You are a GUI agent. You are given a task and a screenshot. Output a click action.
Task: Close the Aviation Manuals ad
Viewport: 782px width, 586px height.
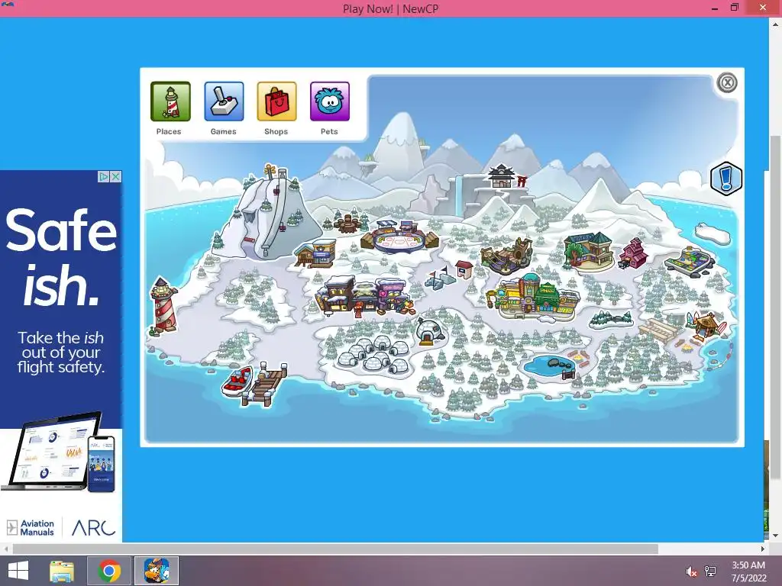click(116, 176)
